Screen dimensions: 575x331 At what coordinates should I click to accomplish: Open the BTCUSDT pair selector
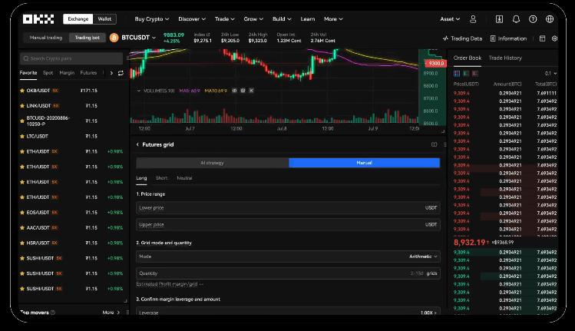(139, 38)
